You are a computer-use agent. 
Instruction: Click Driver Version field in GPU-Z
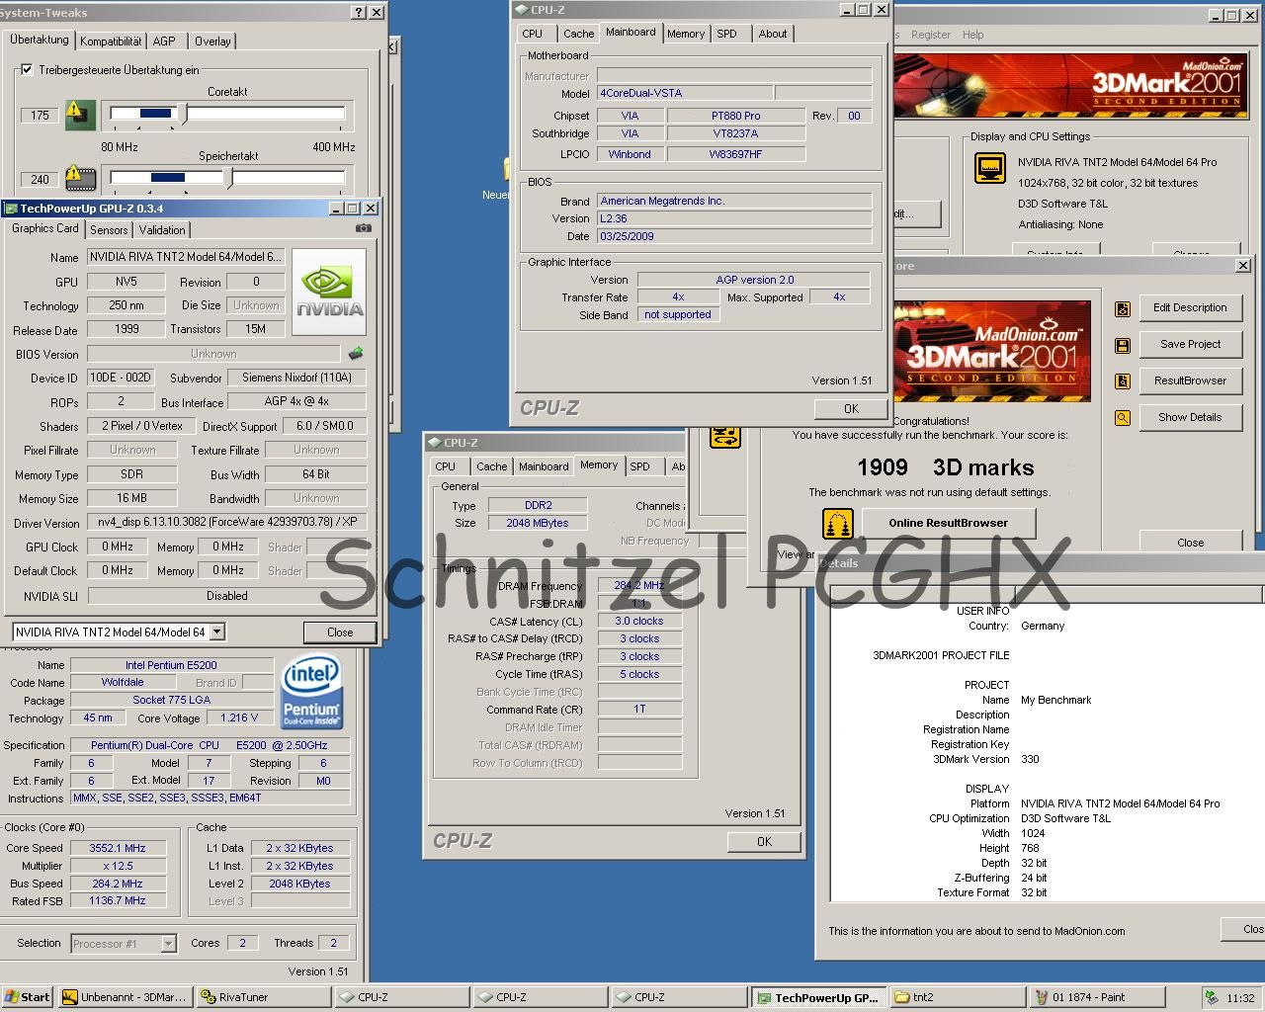pos(227,523)
